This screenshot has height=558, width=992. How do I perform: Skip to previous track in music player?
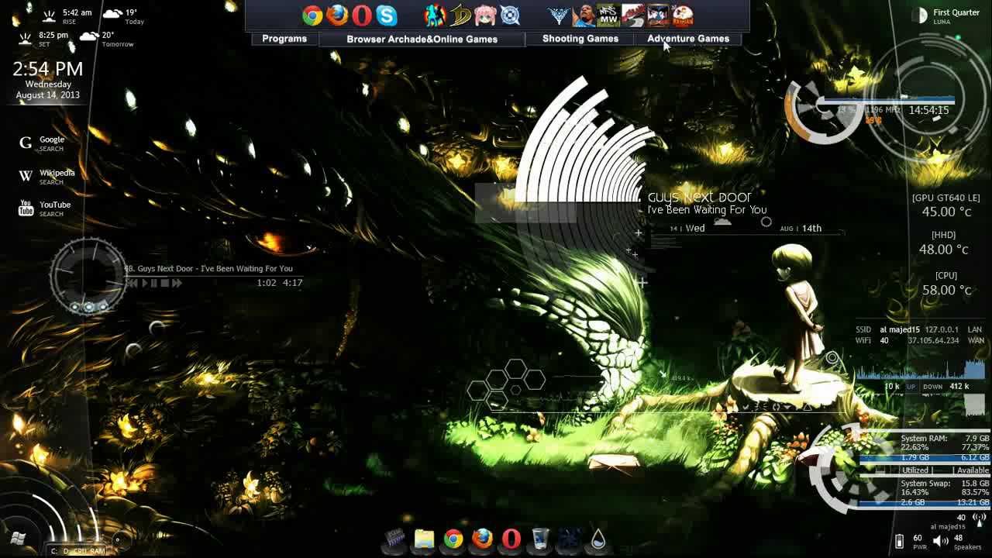click(133, 284)
